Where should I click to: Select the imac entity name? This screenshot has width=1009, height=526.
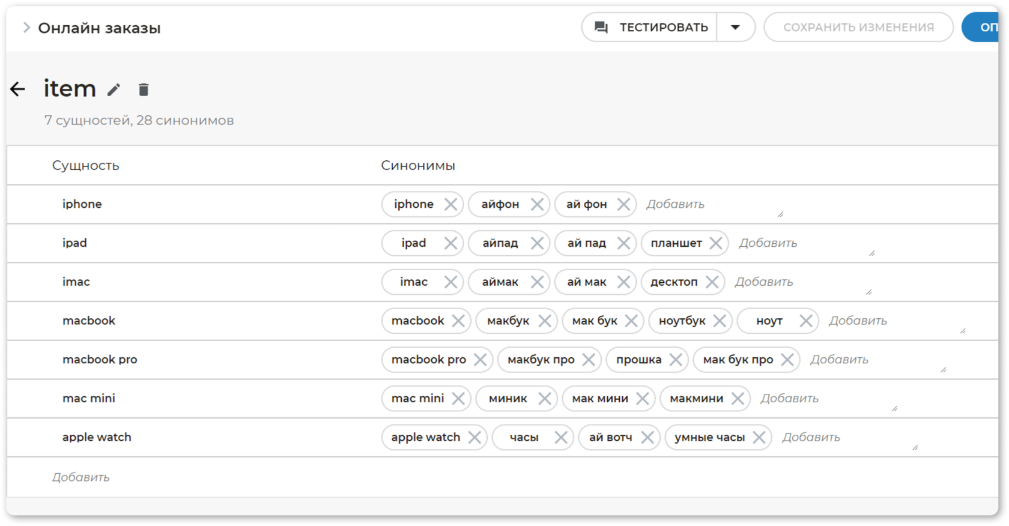pos(76,282)
